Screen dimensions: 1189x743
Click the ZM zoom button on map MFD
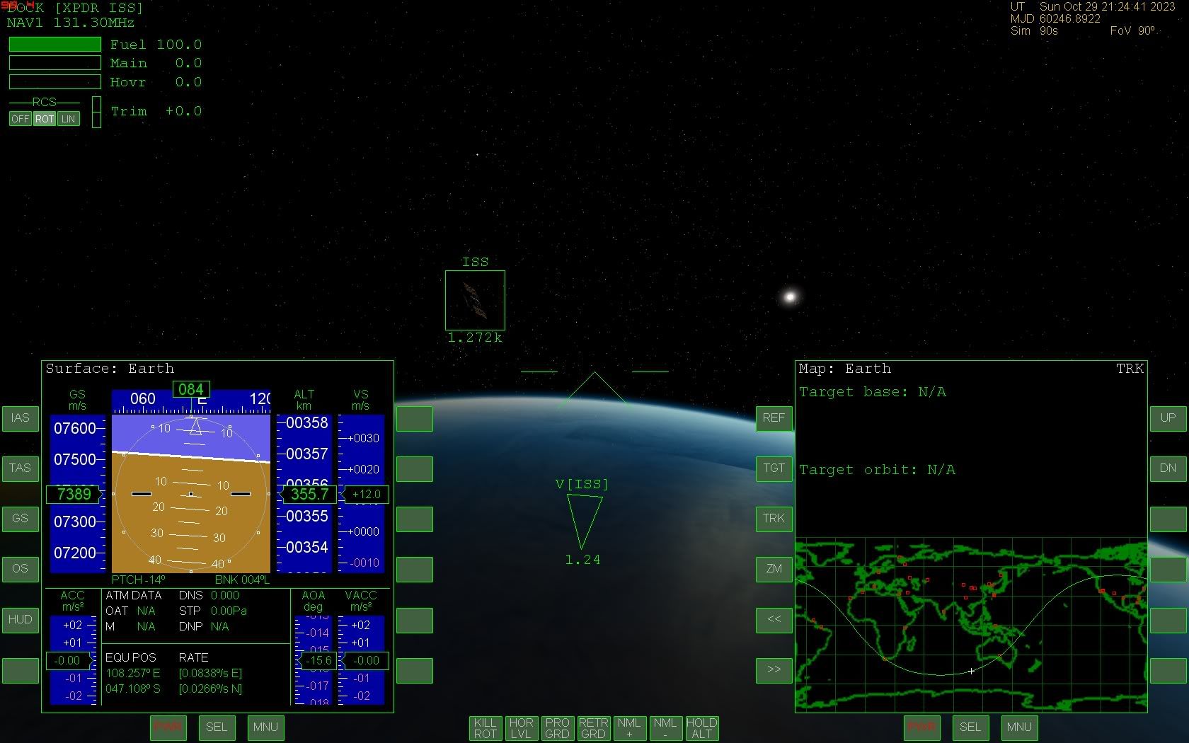coord(774,569)
